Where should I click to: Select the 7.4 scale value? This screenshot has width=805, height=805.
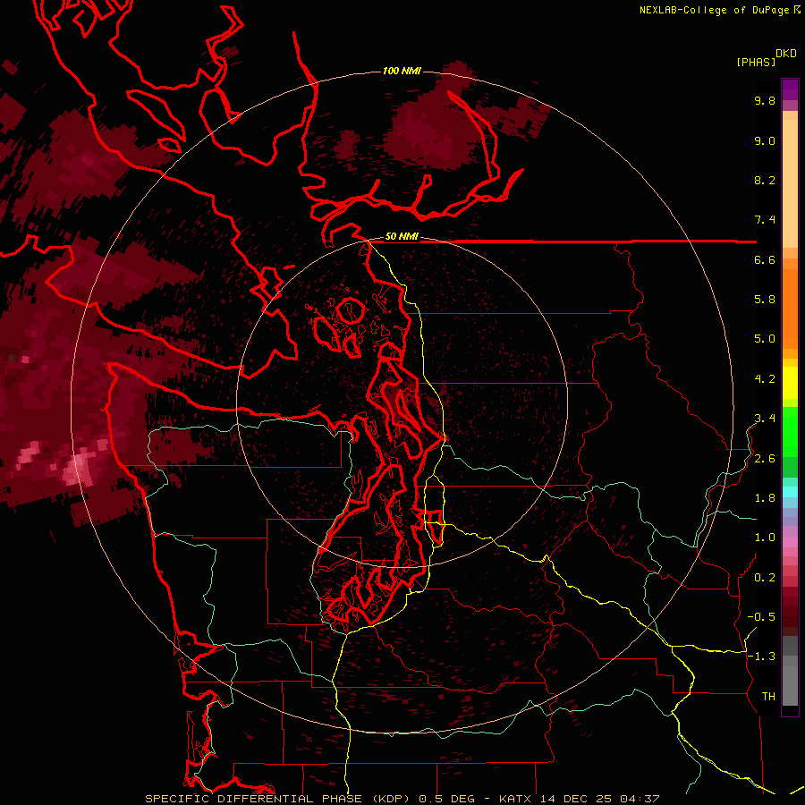765,220
